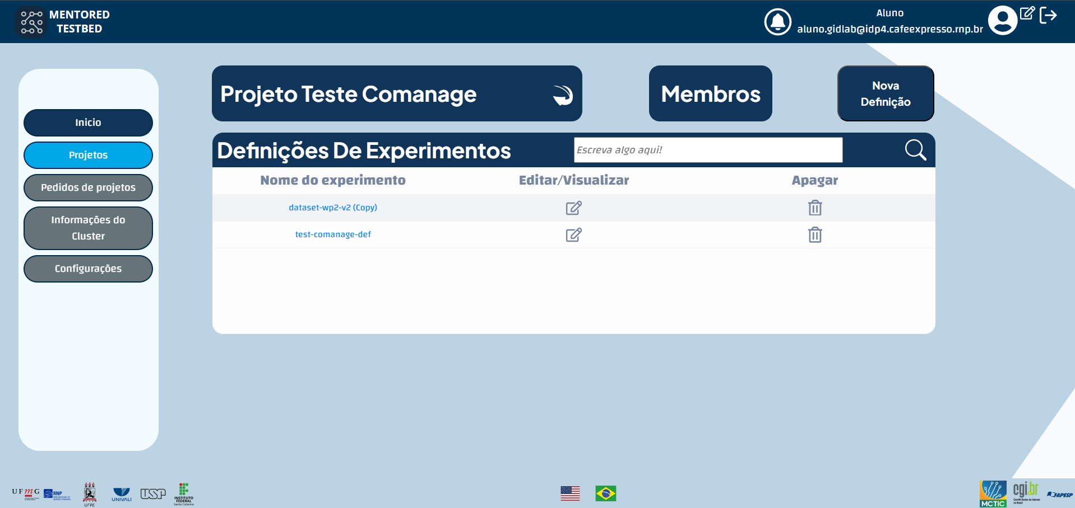Viewport: 1075px width, 508px height.
Task: Click the Membros button
Action: [710, 93]
